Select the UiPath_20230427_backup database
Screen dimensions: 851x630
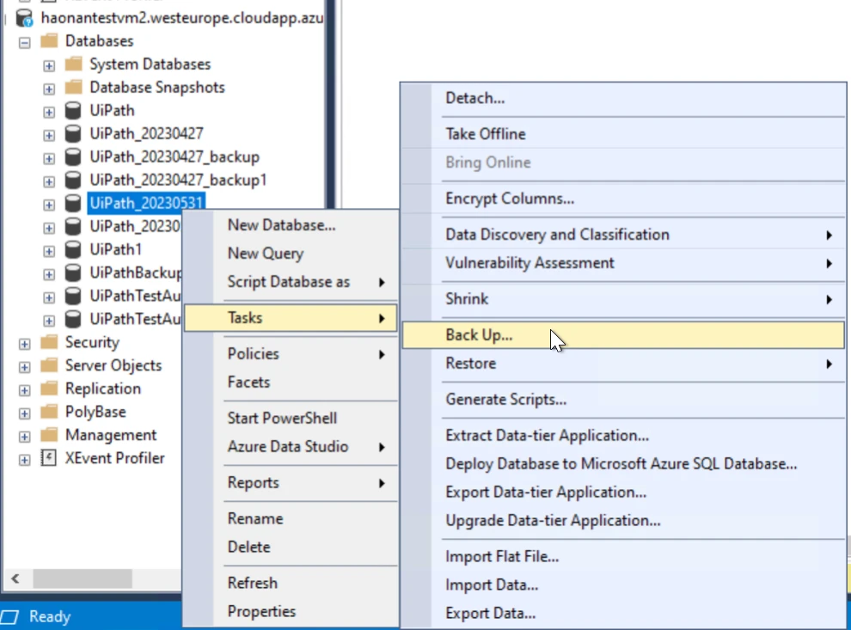coord(174,156)
